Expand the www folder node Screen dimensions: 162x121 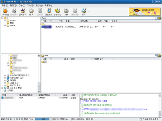(x=5, y=25)
